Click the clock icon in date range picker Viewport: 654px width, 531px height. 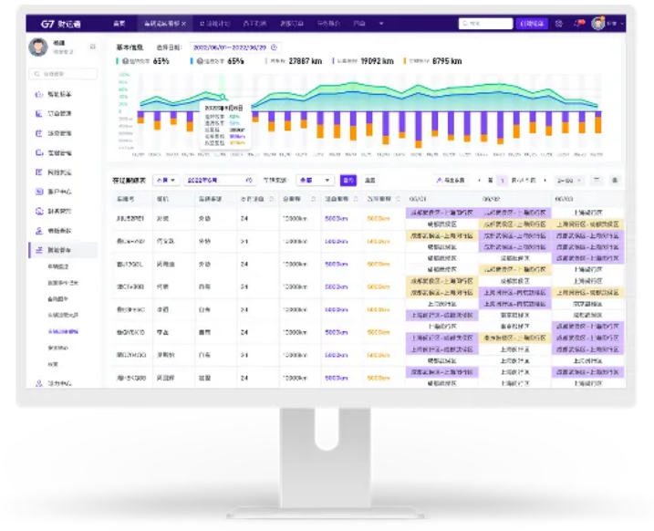click(x=274, y=47)
